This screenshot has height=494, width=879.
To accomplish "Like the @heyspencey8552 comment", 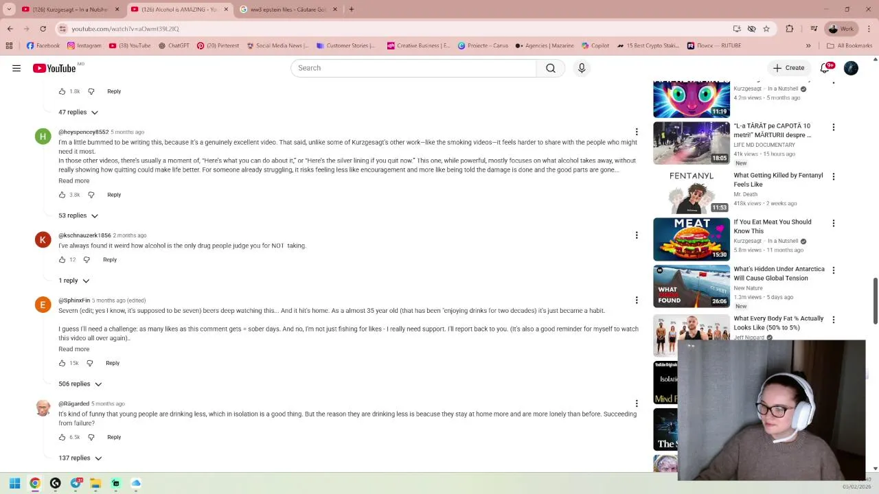I will (x=62, y=195).
